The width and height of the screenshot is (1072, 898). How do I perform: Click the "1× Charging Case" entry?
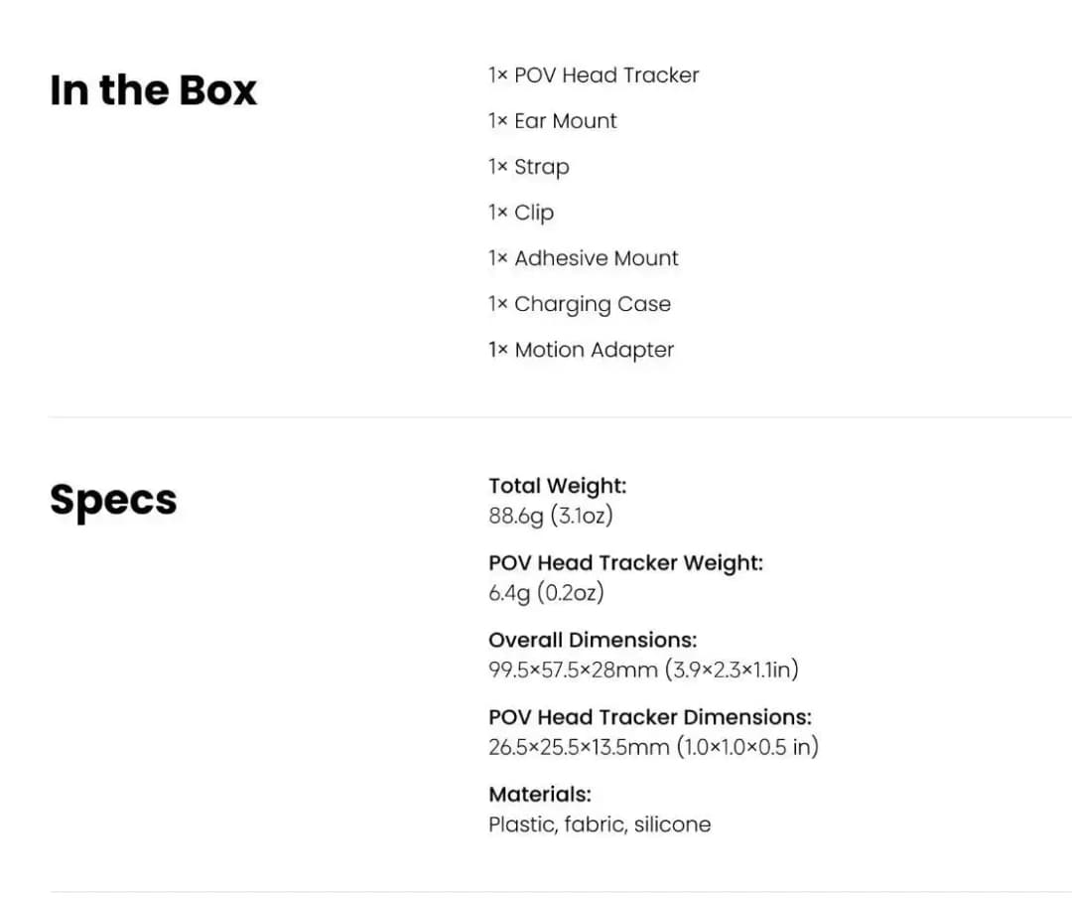pyautogui.click(x=580, y=304)
